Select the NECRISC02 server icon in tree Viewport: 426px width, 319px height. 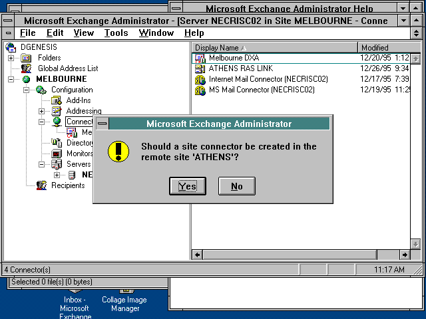tap(72, 175)
